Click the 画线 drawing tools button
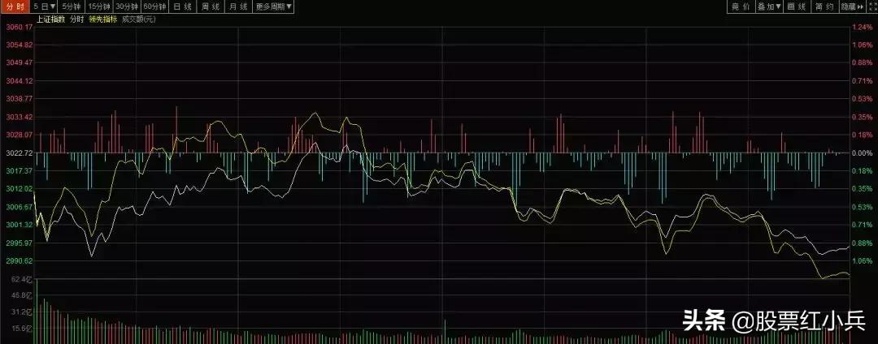 pyautogui.click(x=797, y=6)
